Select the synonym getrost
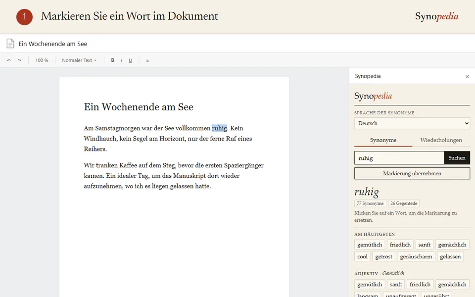 tap(384, 257)
